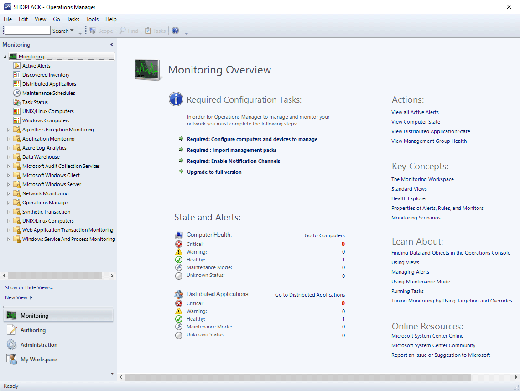Screen dimensions: 520x391
Task: Click the Using Maintenance Mode link
Action: pos(421,282)
